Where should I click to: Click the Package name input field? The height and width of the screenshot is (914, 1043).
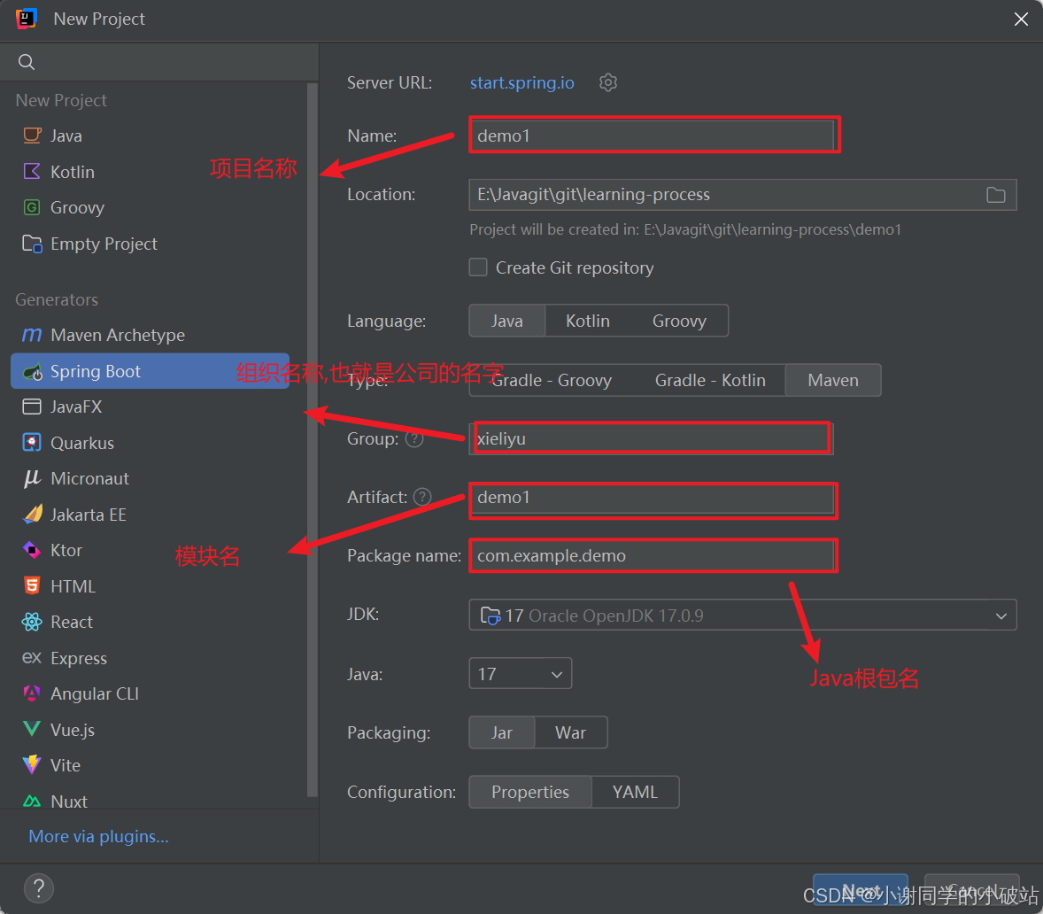(653, 555)
